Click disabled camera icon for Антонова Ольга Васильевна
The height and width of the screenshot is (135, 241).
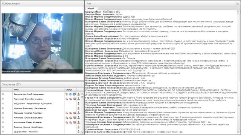pyautogui.click(x=70, y=118)
